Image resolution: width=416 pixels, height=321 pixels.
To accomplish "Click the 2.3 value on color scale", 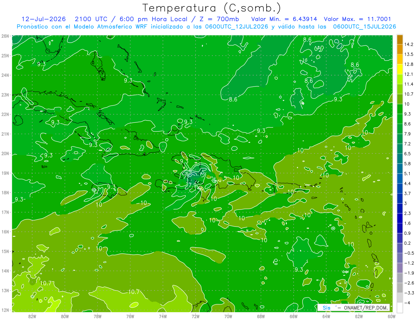I will pos(408,213).
